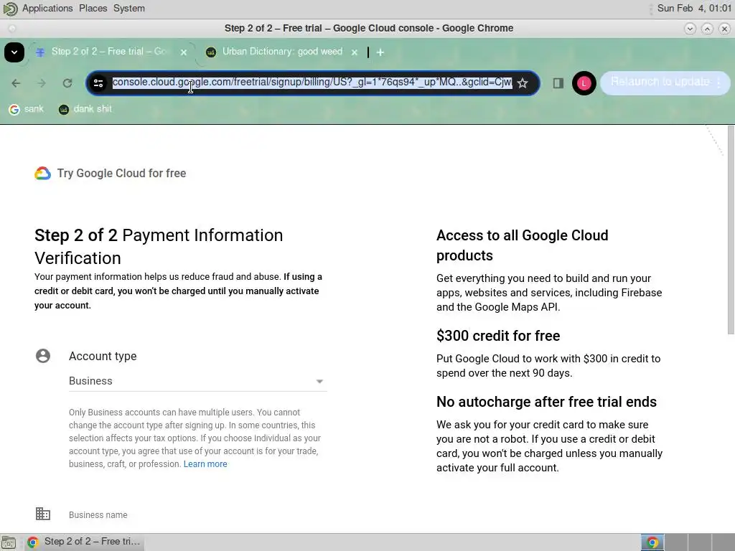
Task: Click the Chrome icon in the workspace switcher
Action: pyautogui.click(x=652, y=542)
